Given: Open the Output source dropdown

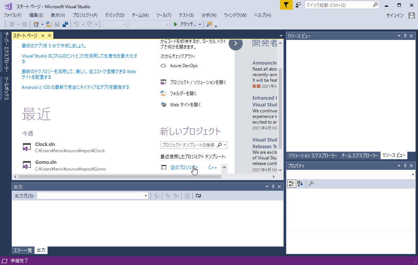Looking at the screenshot, I should [x=145, y=195].
